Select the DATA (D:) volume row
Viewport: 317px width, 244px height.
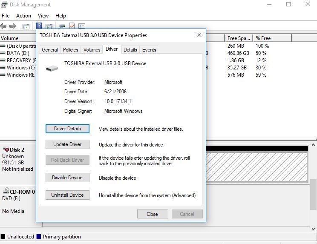18,53
